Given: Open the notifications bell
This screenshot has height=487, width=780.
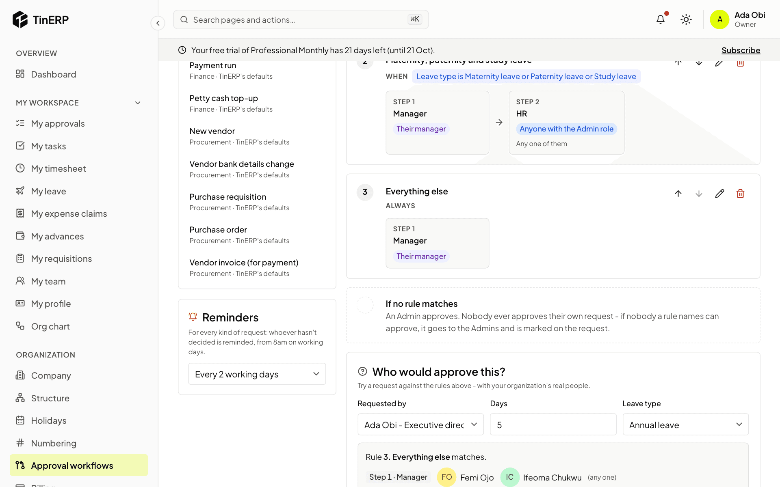Looking at the screenshot, I should (661, 19).
